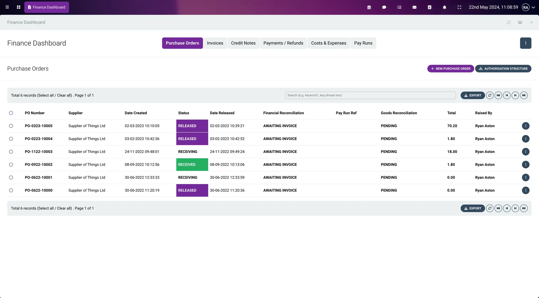Toggle fullscreen mode icon
This screenshot has height=298, width=539.
[x=459, y=7]
